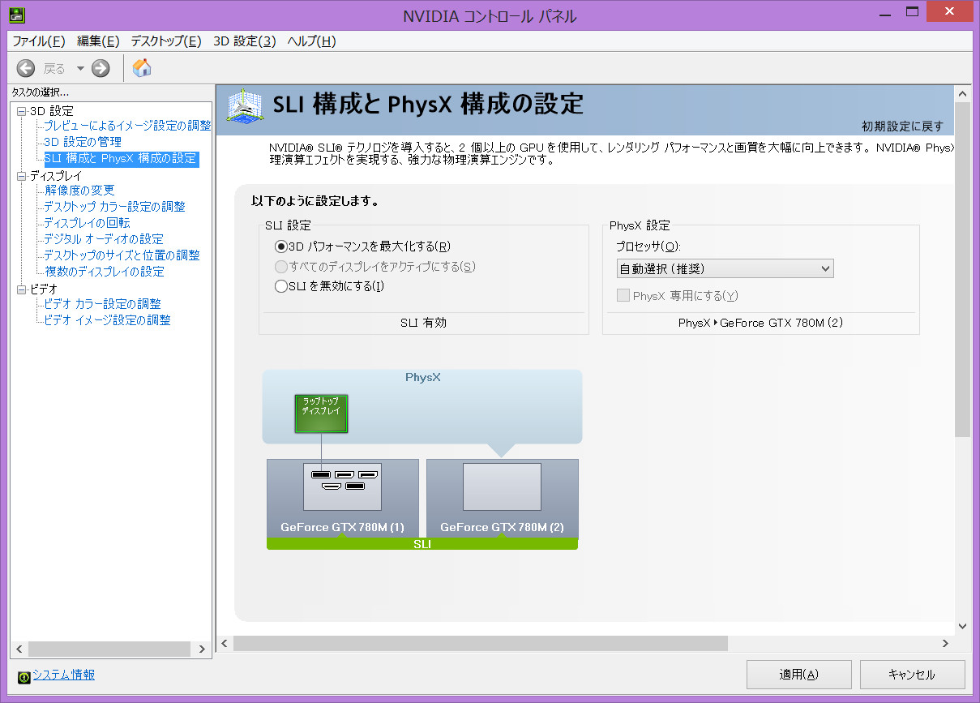Click the Forward arrow button
This screenshot has width=980, height=703.
click(101, 68)
